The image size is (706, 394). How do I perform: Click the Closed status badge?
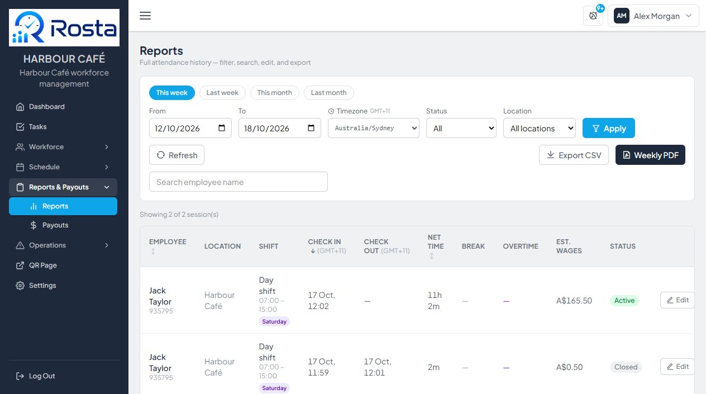point(626,367)
